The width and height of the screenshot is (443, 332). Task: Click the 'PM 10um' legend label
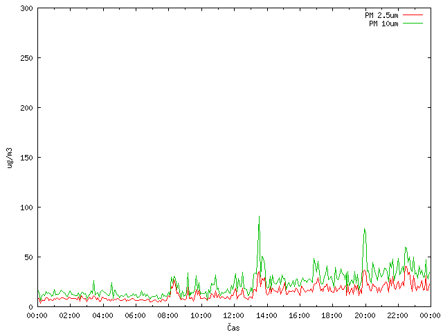(x=383, y=24)
